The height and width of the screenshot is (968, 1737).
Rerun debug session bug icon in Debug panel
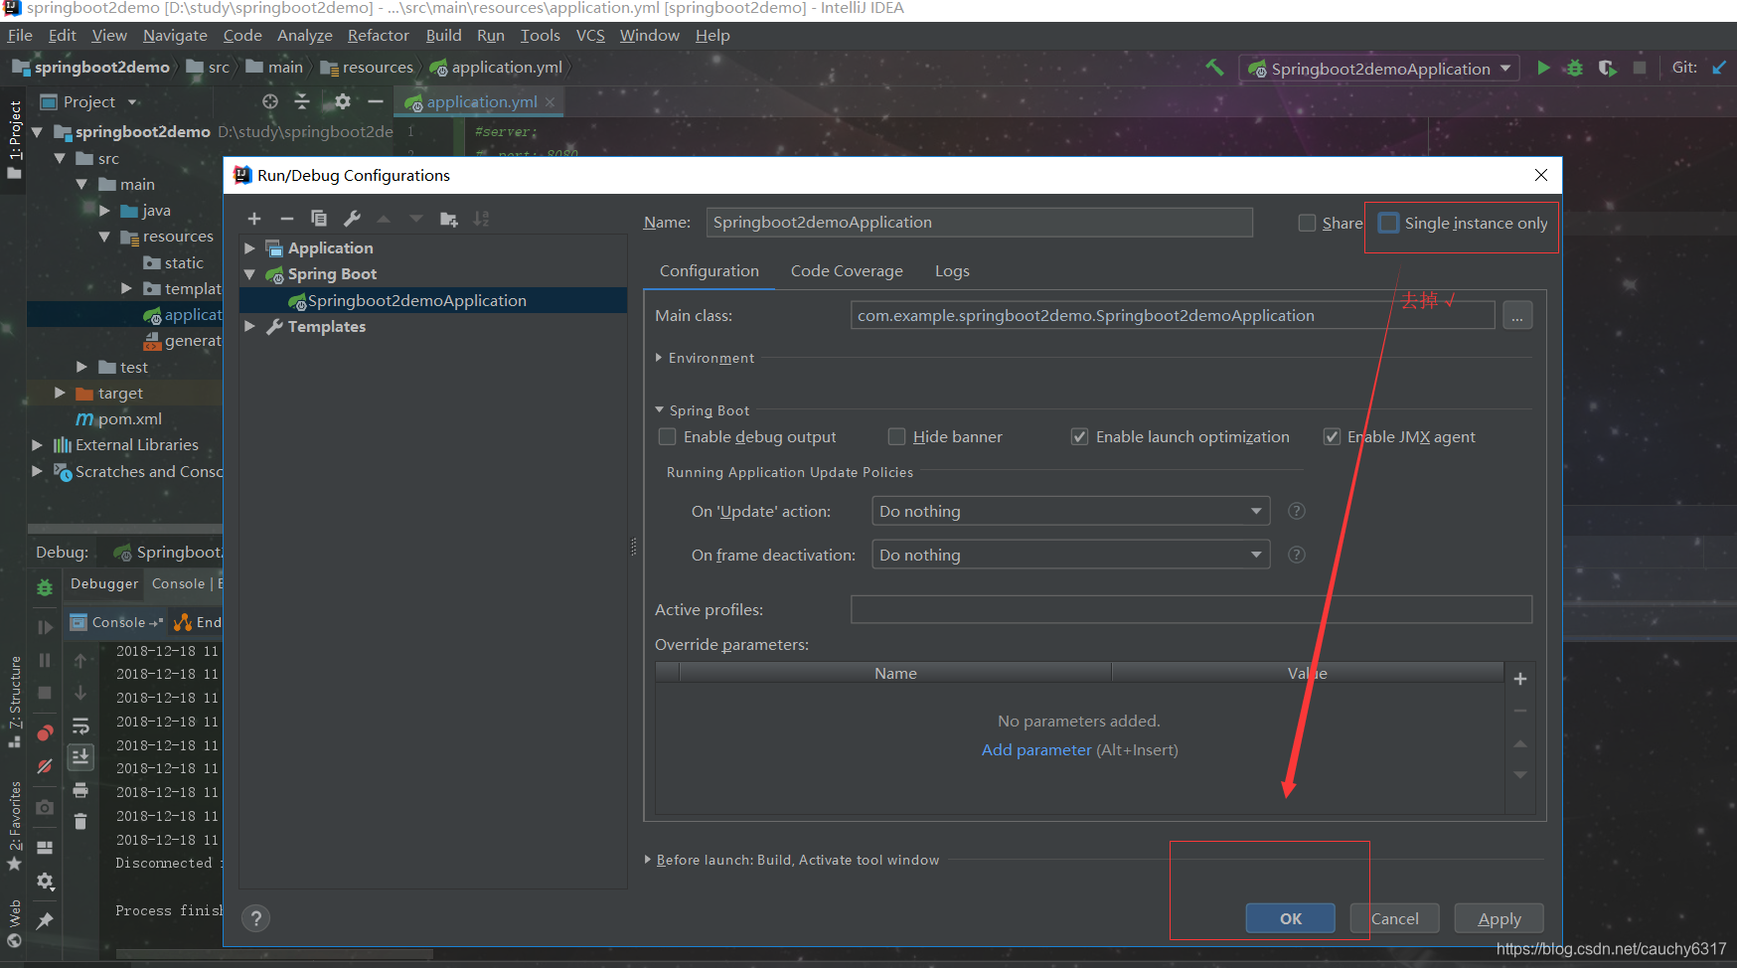pos(45,588)
